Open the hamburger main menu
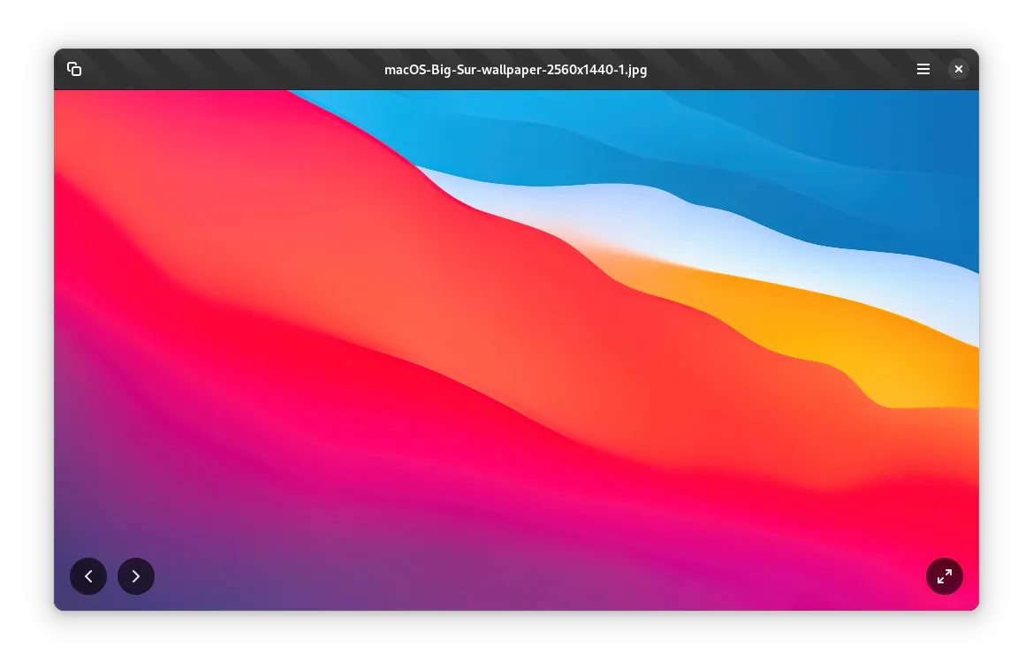 point(923,69)
